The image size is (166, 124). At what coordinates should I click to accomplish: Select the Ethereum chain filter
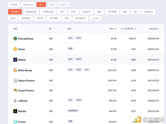pos(28,4)
